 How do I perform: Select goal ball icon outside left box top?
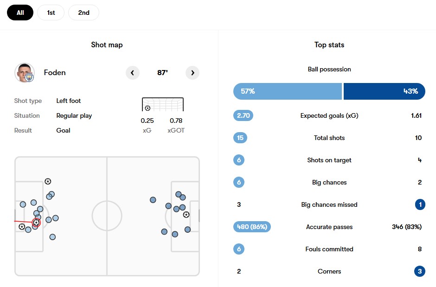click(48, 181)
